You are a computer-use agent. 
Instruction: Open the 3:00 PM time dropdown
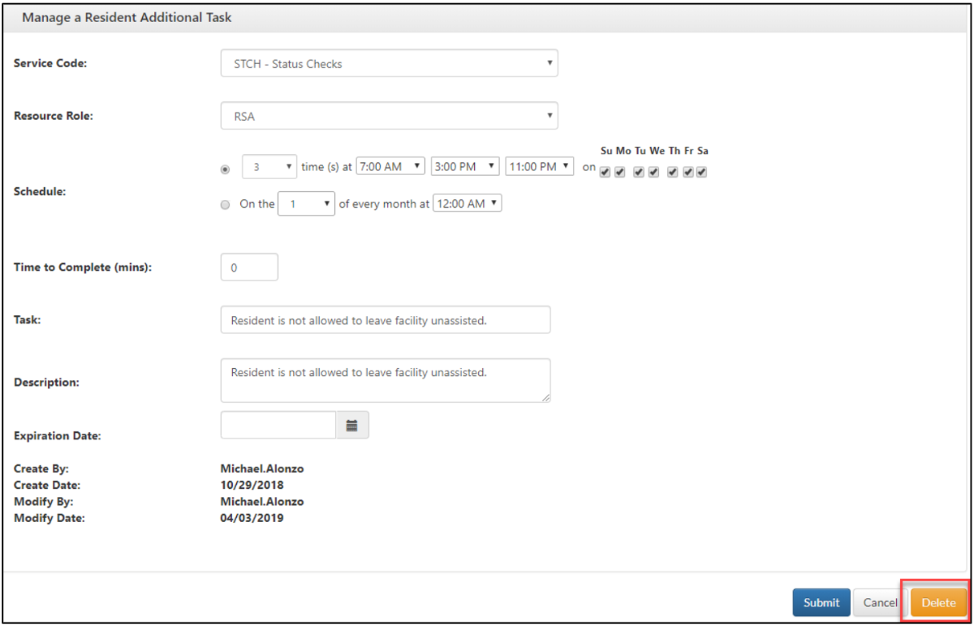466,165
